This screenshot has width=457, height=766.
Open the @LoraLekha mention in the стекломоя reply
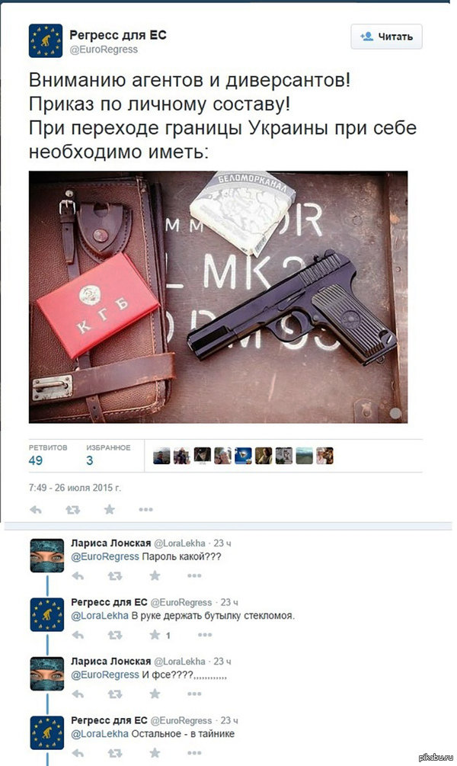pyautogui.click(x=100, y=616)
